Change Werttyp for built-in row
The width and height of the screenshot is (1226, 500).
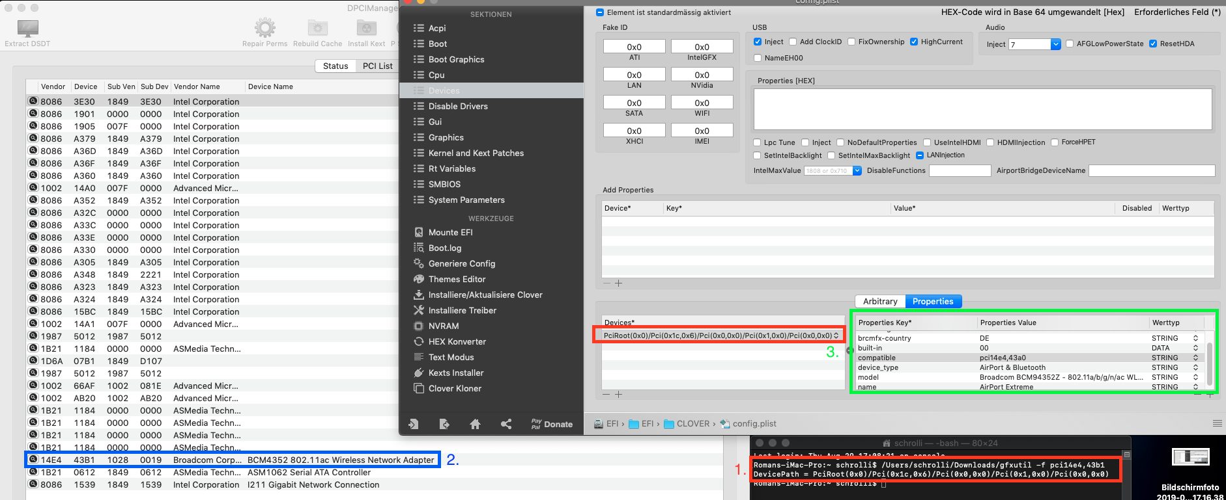pos(1195,348)
